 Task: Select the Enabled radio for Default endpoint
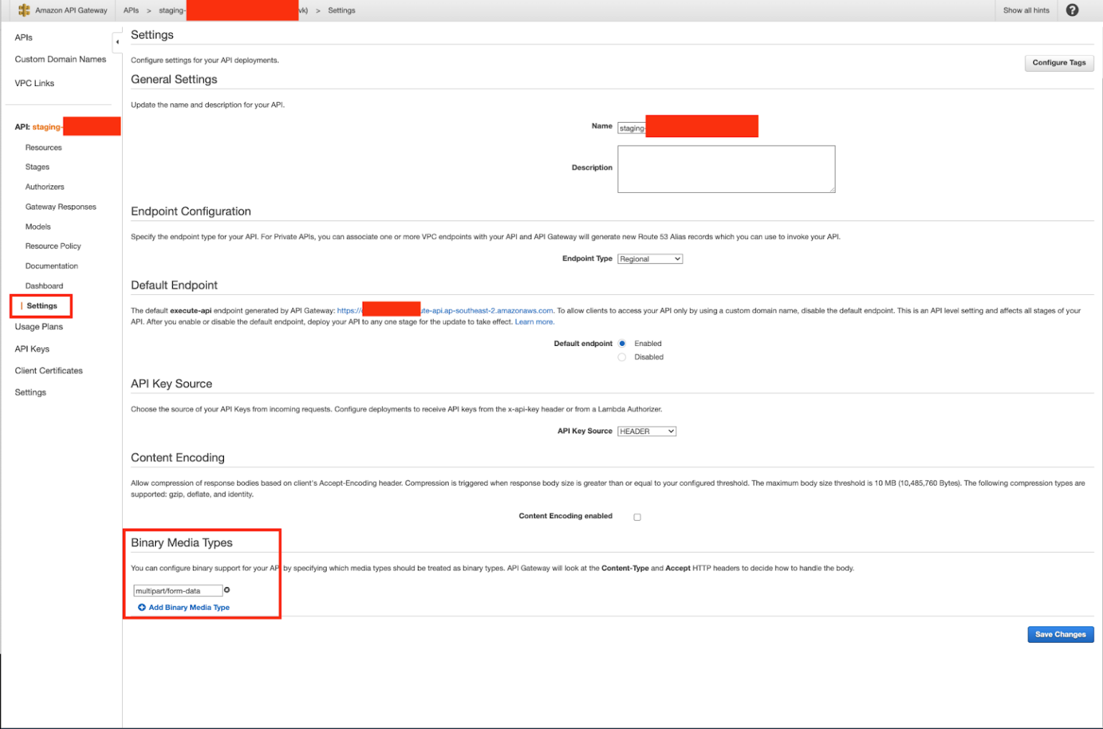(622, 343)
